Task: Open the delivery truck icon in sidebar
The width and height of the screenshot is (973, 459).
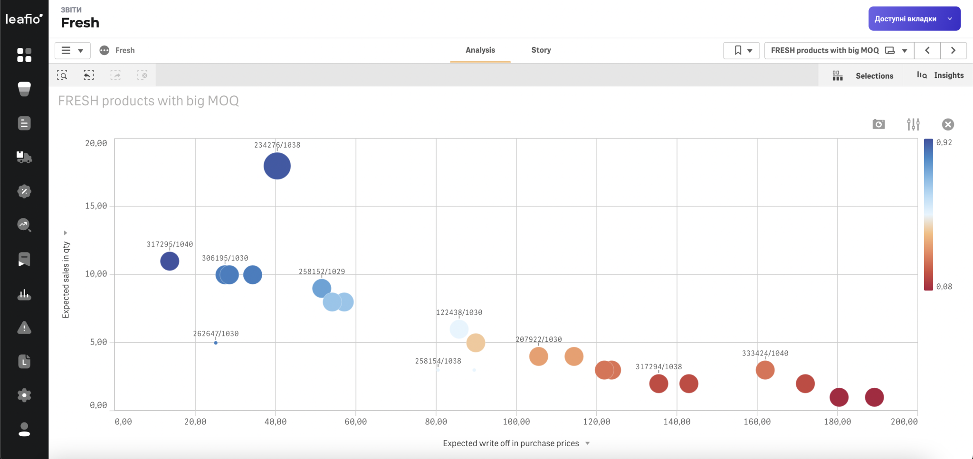Action: coord(24,157)
